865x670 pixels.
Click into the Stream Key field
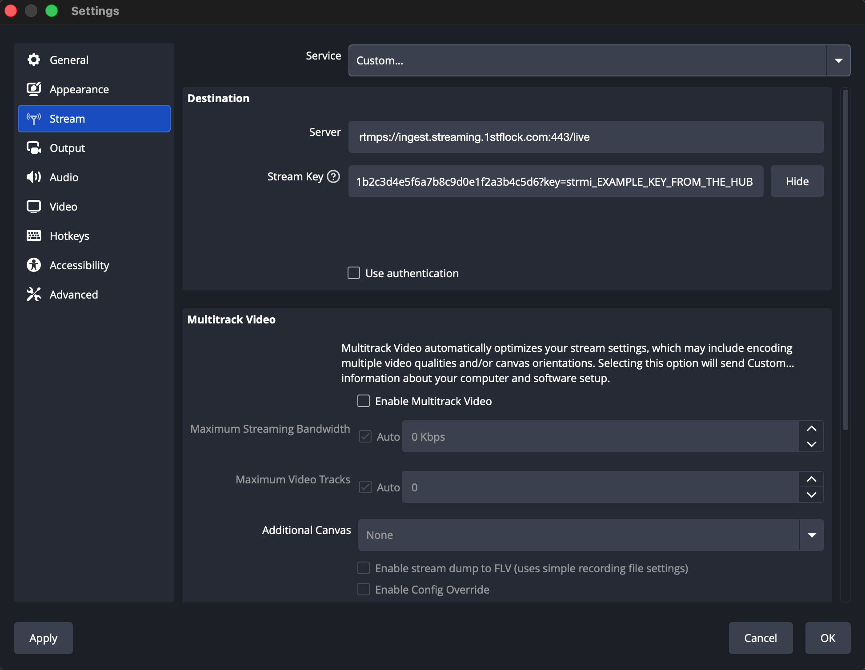[x=556, y=181]
